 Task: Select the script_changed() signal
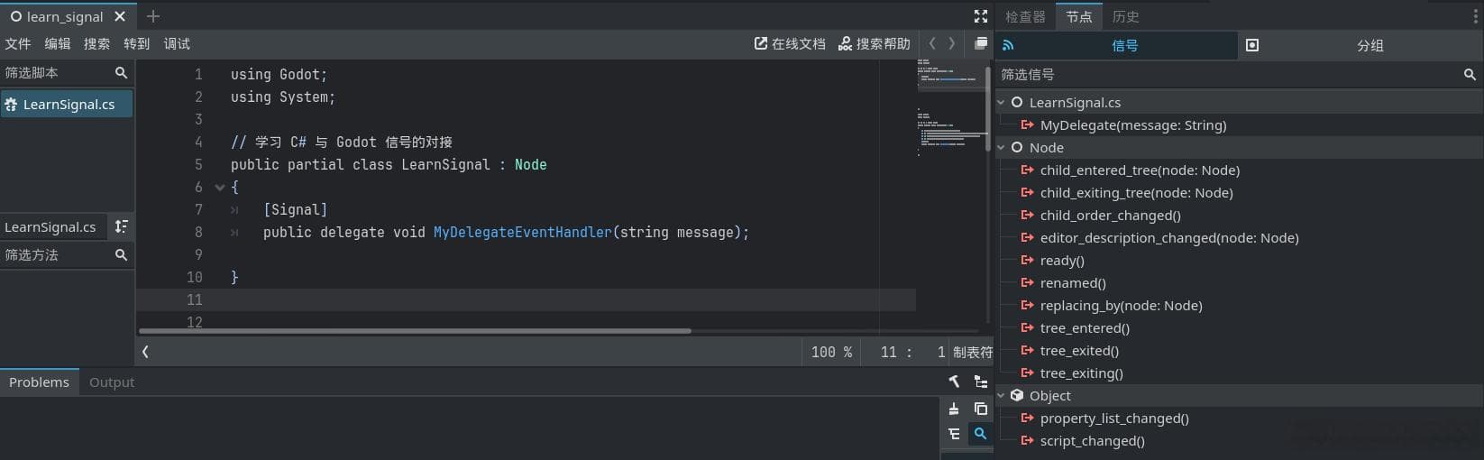(x=1092, y=441)
